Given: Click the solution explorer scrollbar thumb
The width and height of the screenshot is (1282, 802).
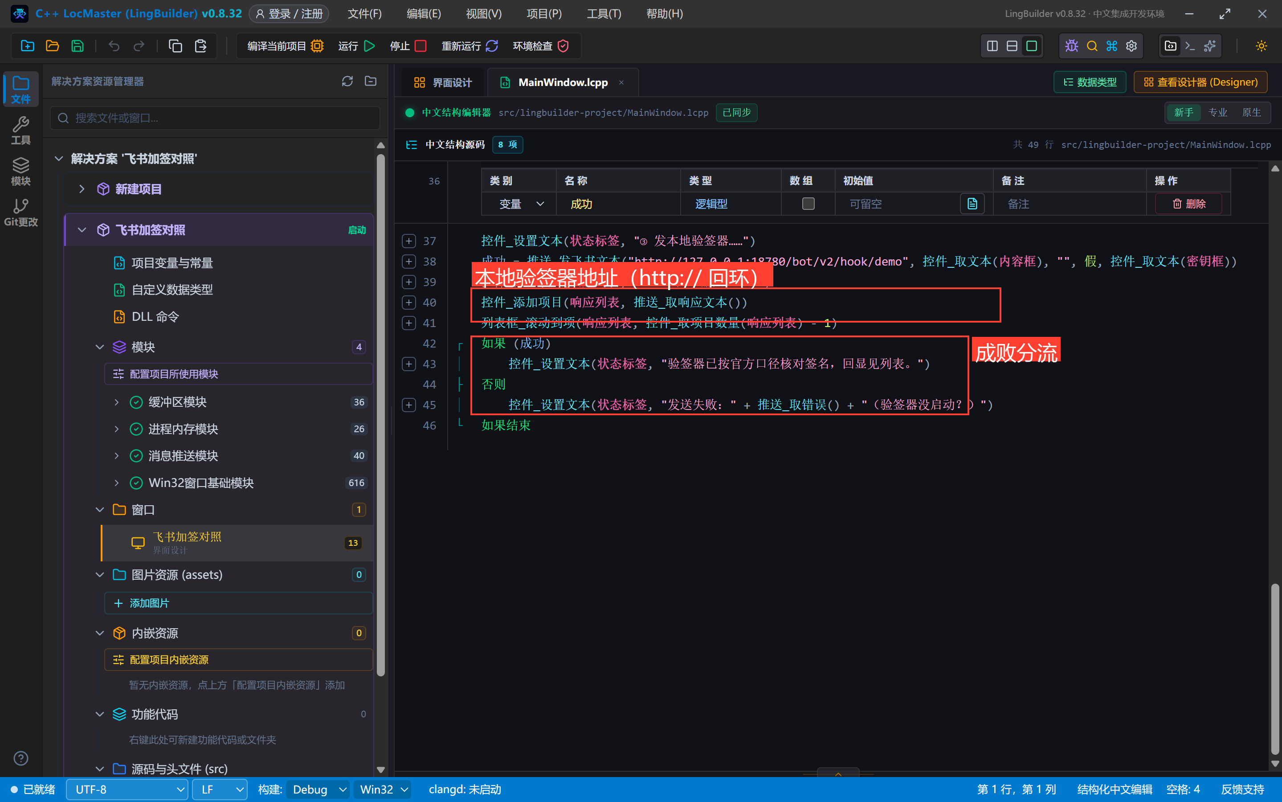Looking at the screenshot, I should point(380,415).
